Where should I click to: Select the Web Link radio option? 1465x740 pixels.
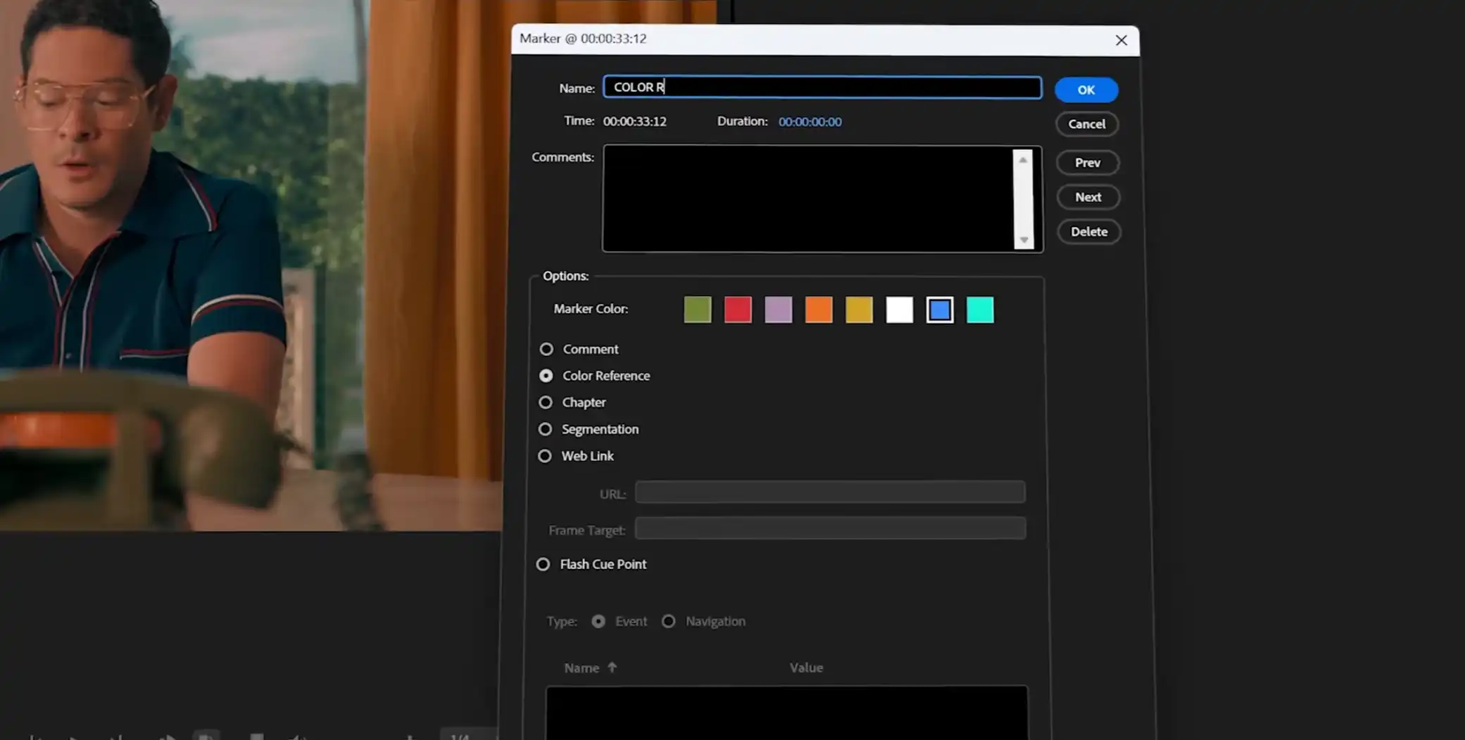tap(545, 456)
